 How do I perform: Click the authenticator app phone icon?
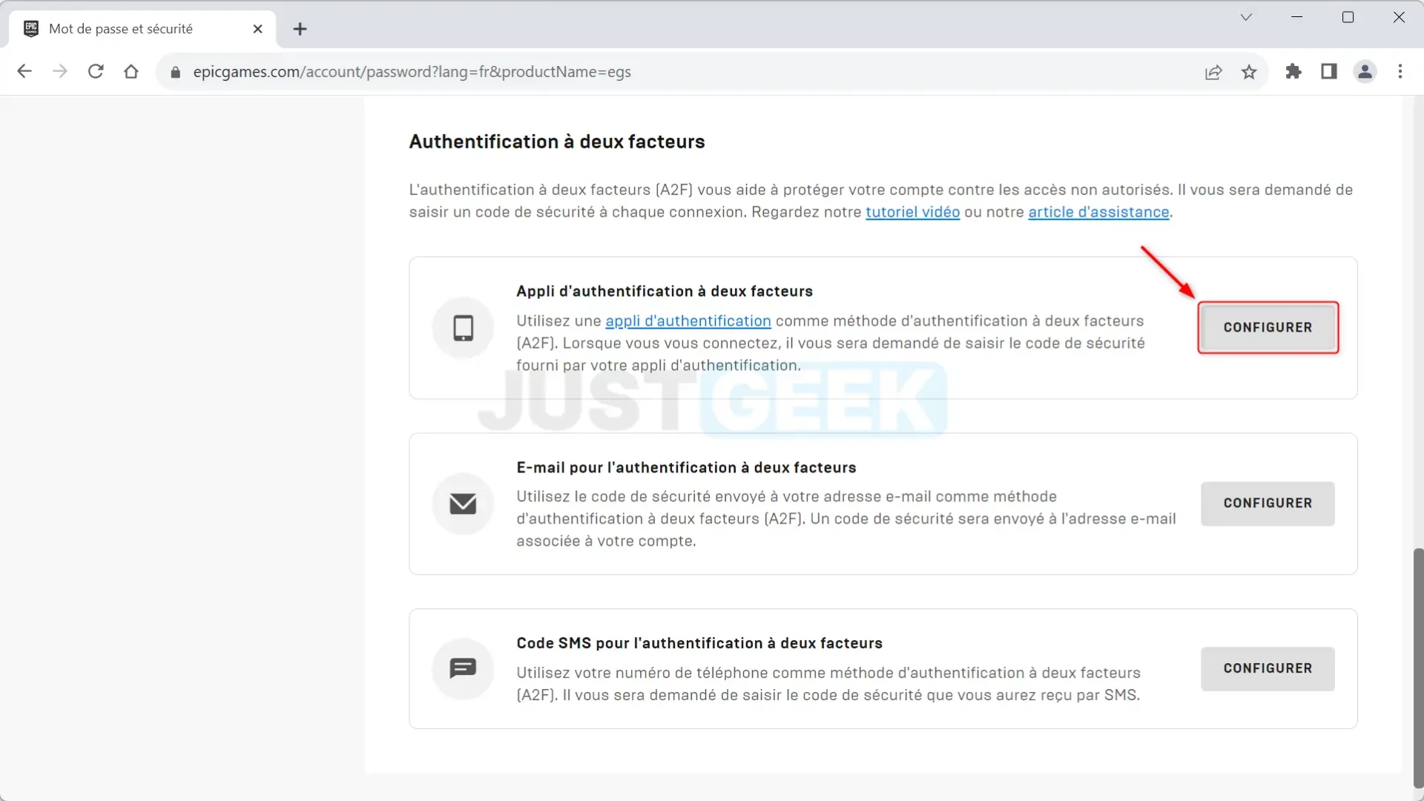click(463, 328)
